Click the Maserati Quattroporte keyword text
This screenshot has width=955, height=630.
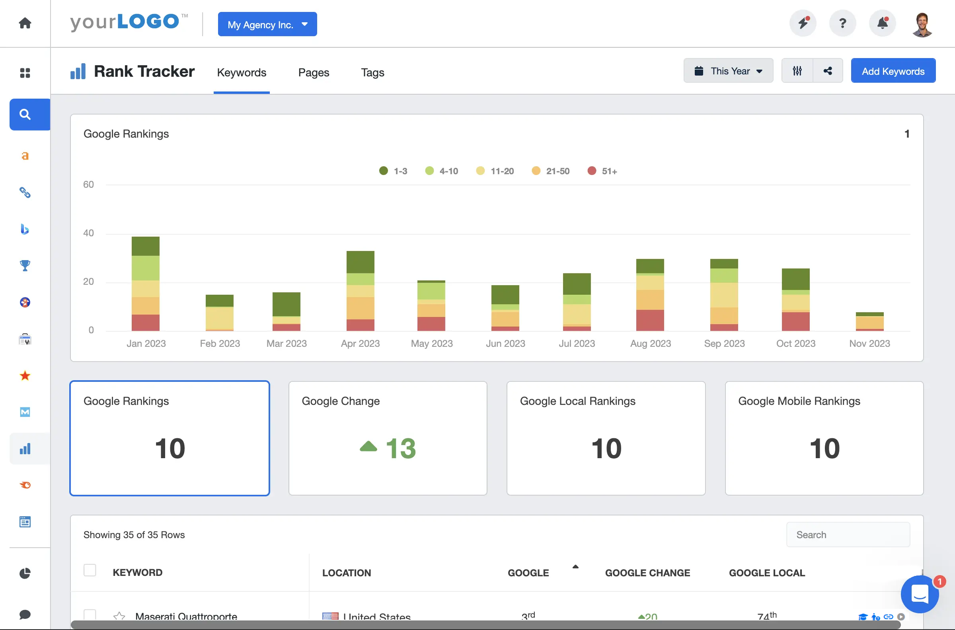tap(186, 616)
